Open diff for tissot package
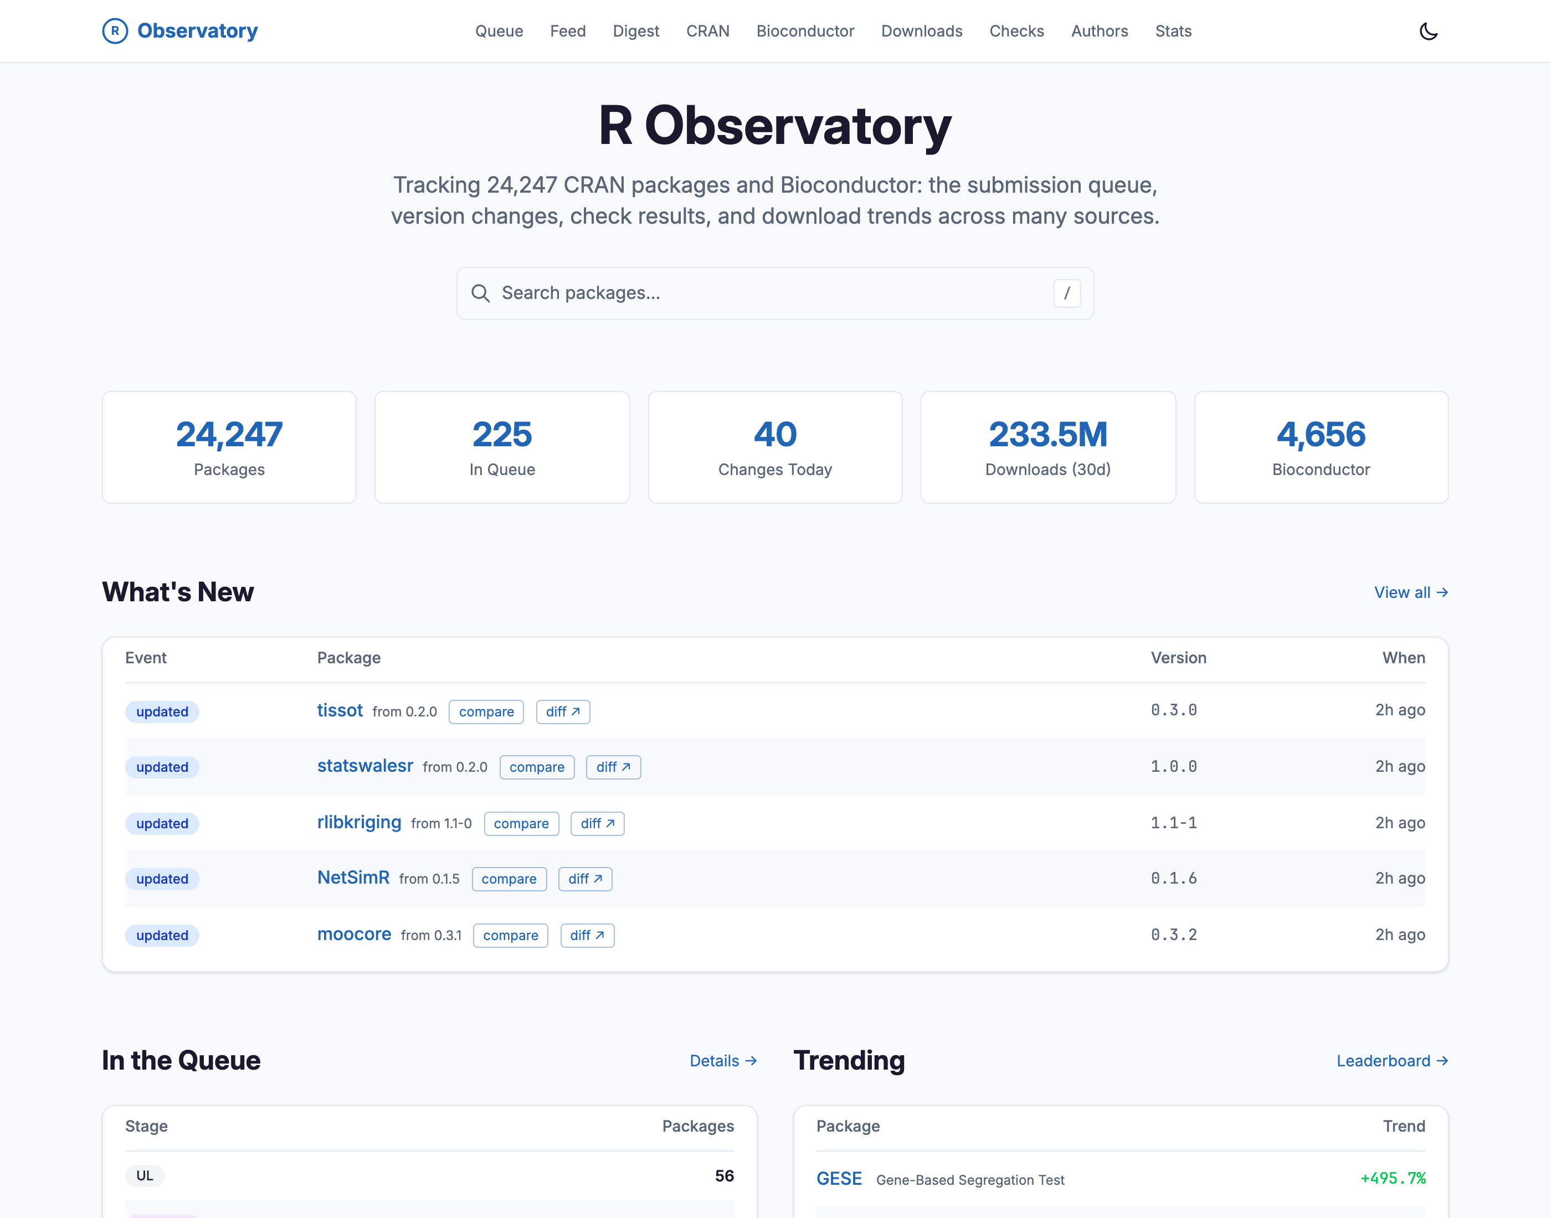 coord(563,711)
